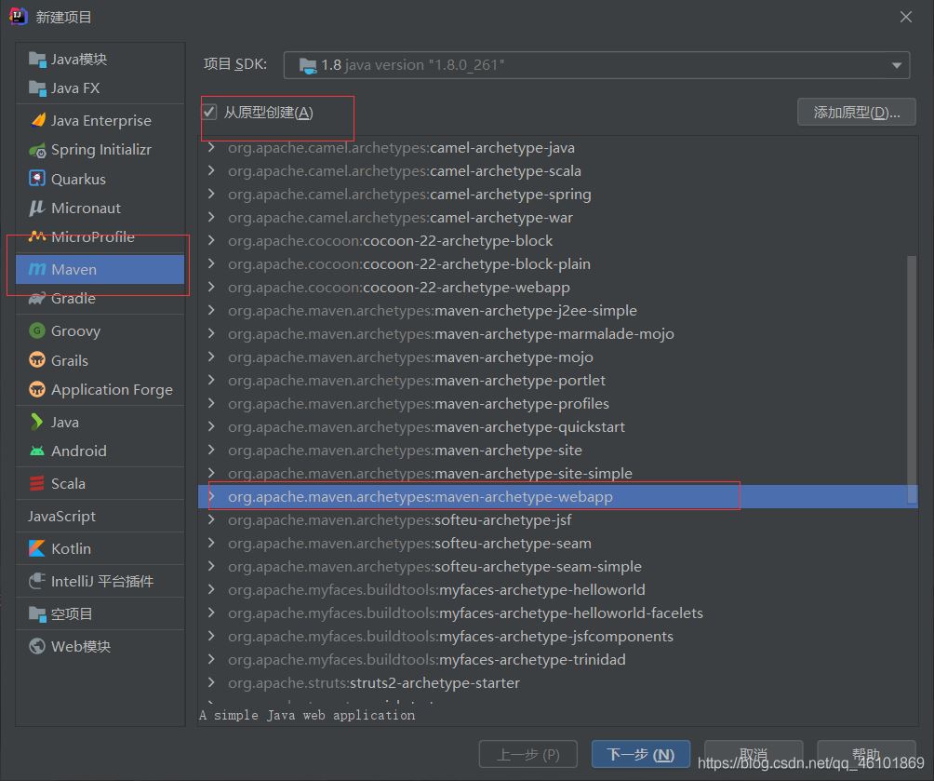Expand maven-archetype-site node
The height and width of the screenshot is (781, 934).
(211, 450)
